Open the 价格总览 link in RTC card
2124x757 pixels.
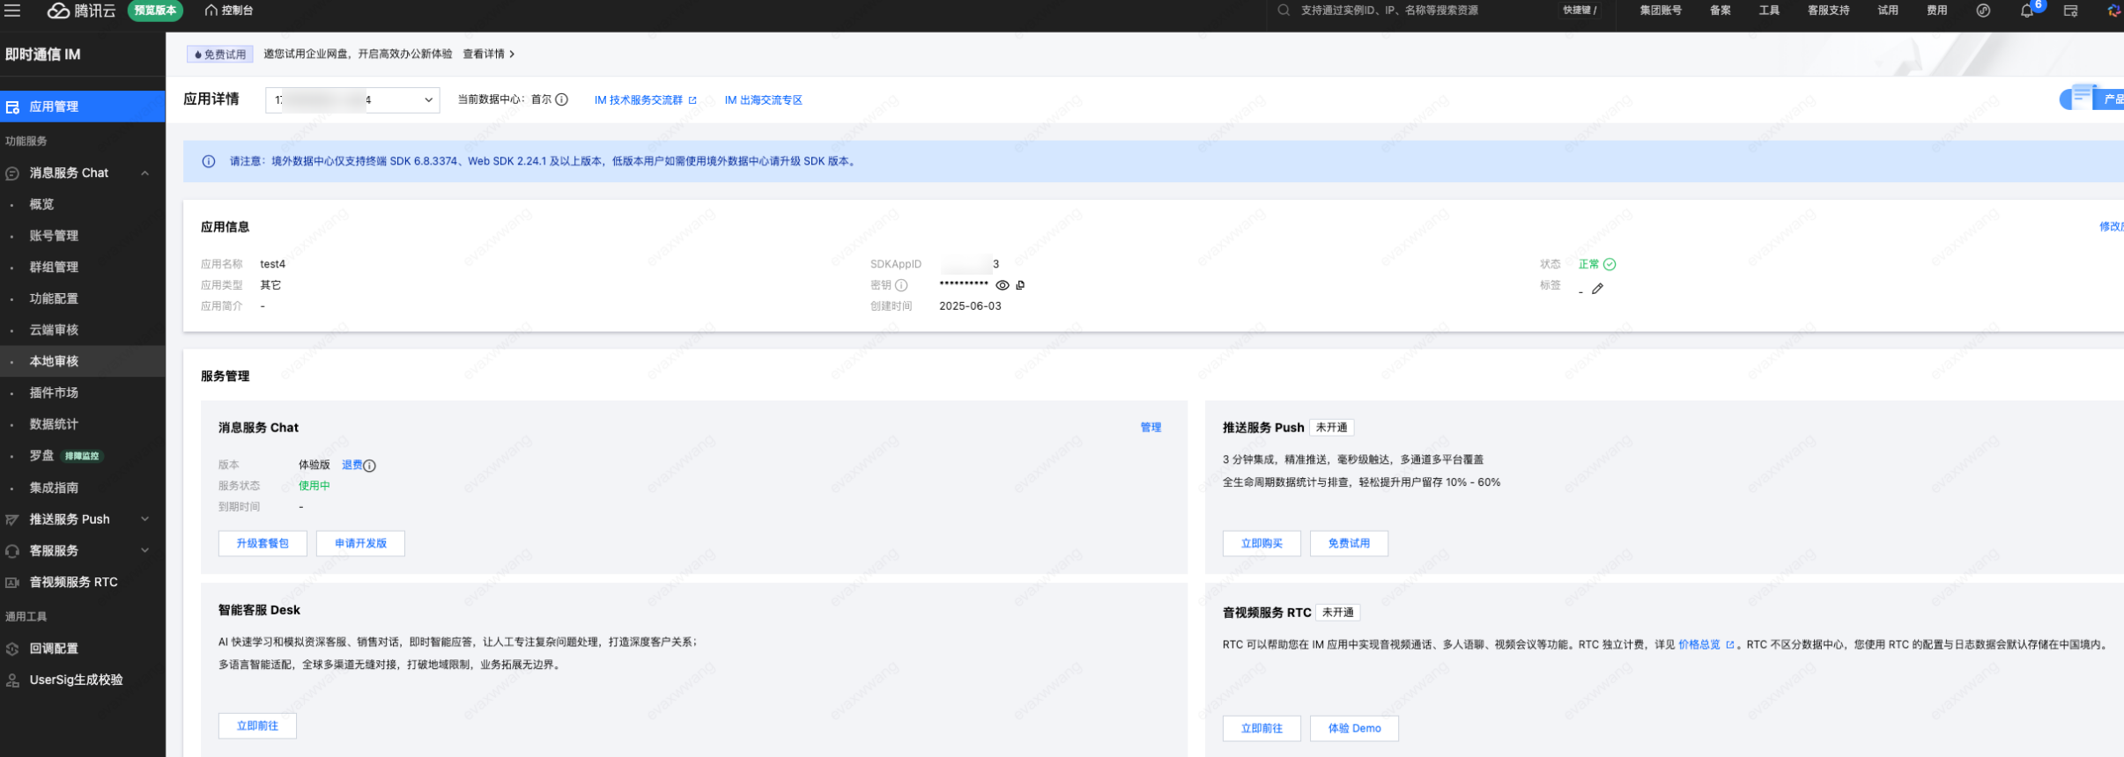click(1699, 645)
